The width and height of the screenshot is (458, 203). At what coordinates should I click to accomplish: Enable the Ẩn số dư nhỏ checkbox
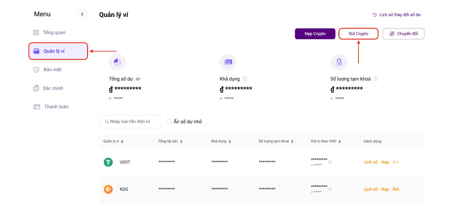(x=169, y=121)
